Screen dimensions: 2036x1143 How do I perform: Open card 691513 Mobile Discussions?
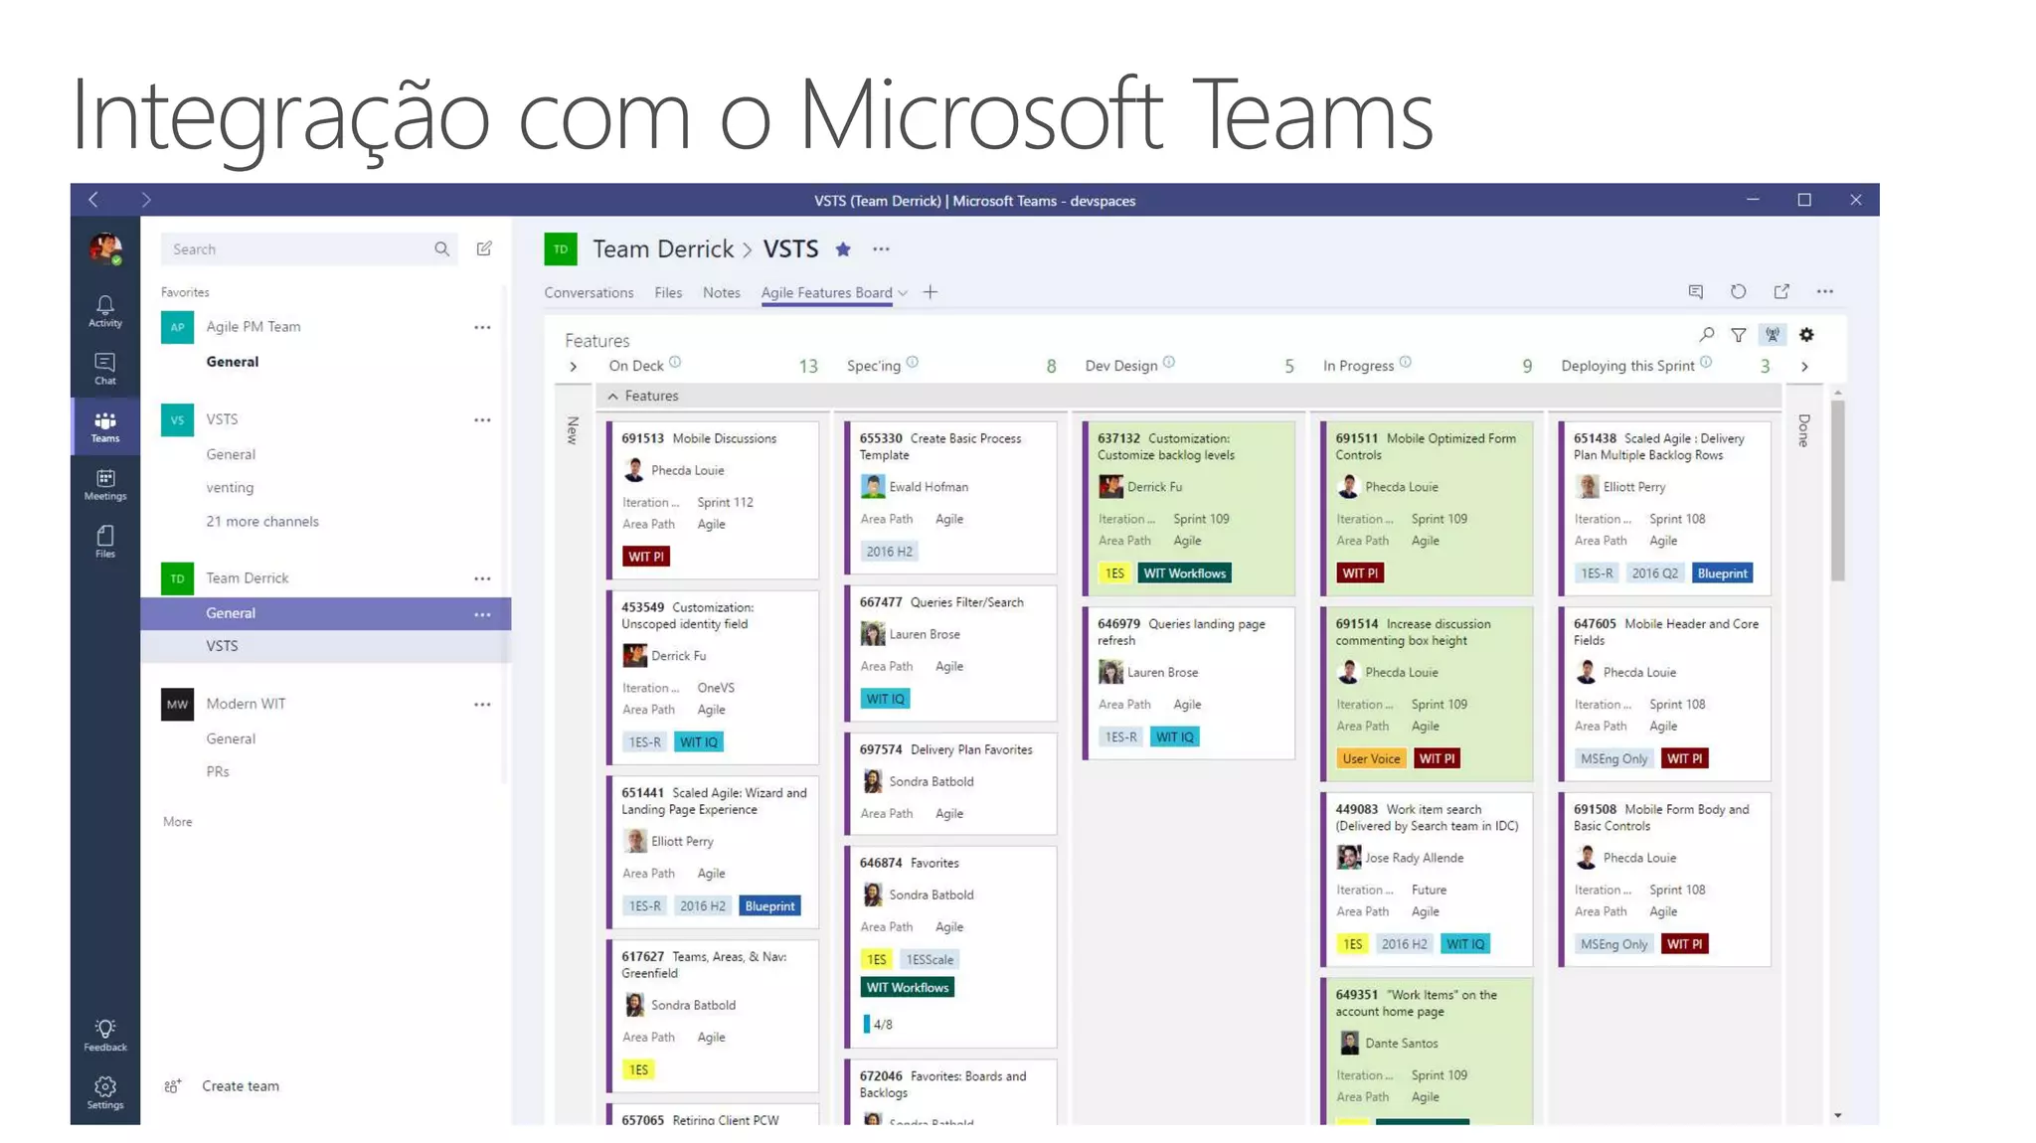pyautogui.click(x=713, y=500)
